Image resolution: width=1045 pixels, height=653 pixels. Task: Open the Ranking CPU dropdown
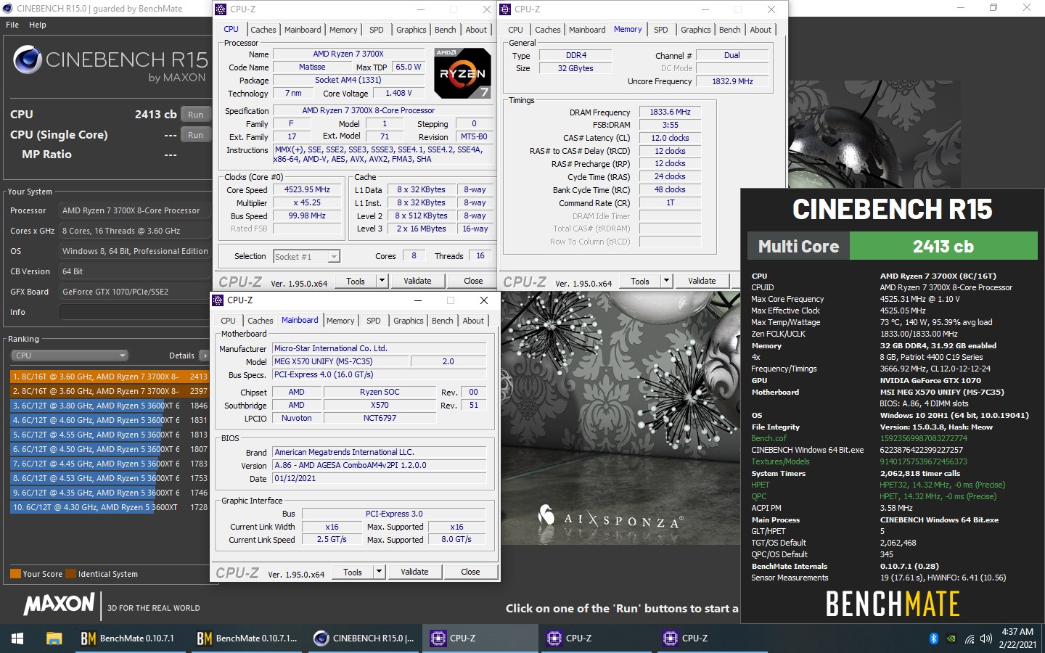pyautogui.click(x=70, y=356)
